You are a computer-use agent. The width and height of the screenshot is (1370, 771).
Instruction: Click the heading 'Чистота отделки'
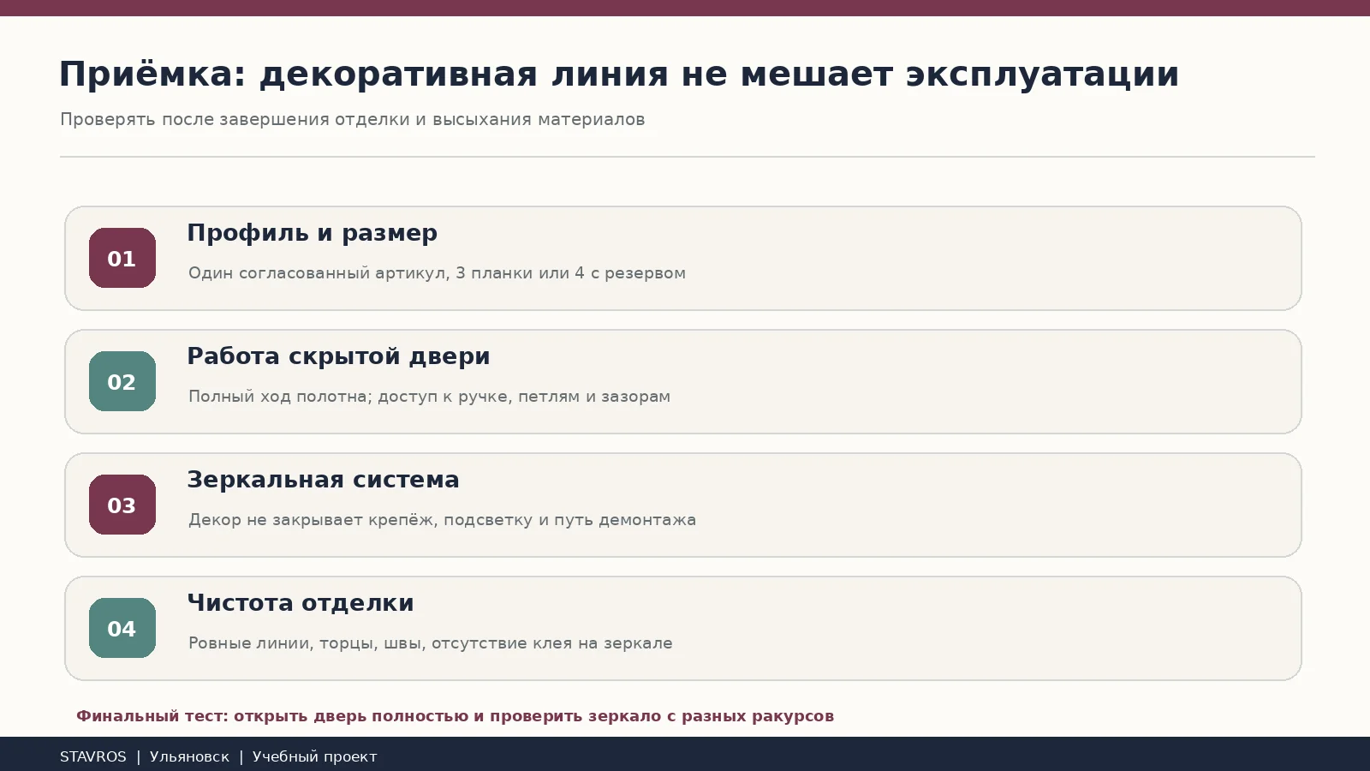301,603
